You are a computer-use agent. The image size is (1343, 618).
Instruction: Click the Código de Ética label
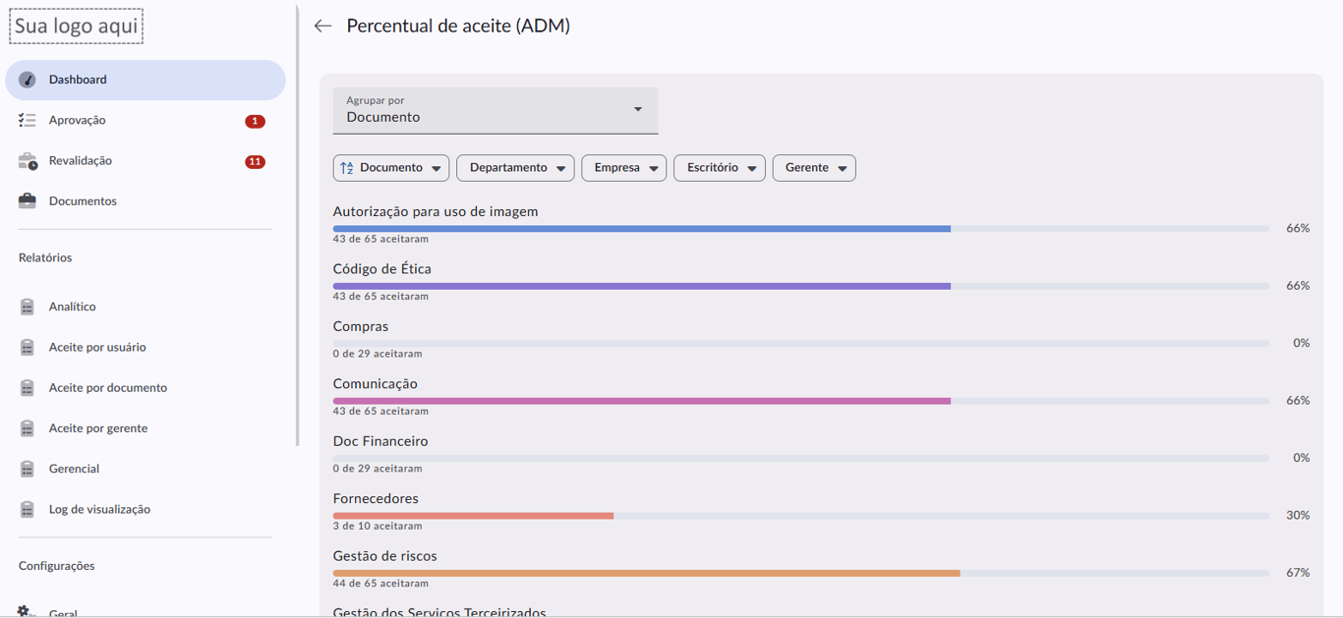click(382, 269)
